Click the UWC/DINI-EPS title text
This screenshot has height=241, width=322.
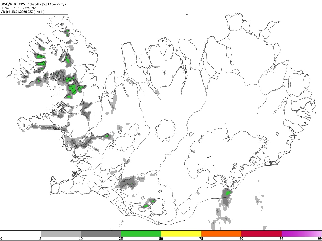(13, 4)
